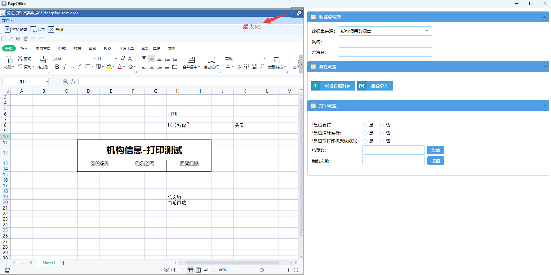551x275 pixels.
Task: Click the zoom slider handle in status bar
Action: pos(262,270)
